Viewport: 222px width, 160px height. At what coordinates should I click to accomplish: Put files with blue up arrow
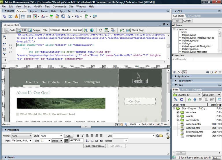tap(195, 99)
